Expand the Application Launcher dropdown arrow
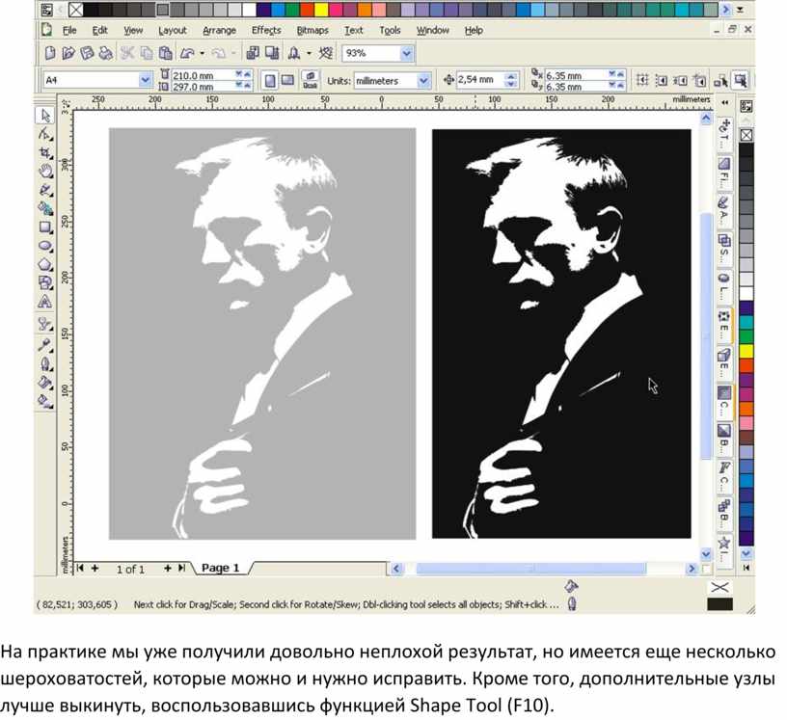 (309, 53)
